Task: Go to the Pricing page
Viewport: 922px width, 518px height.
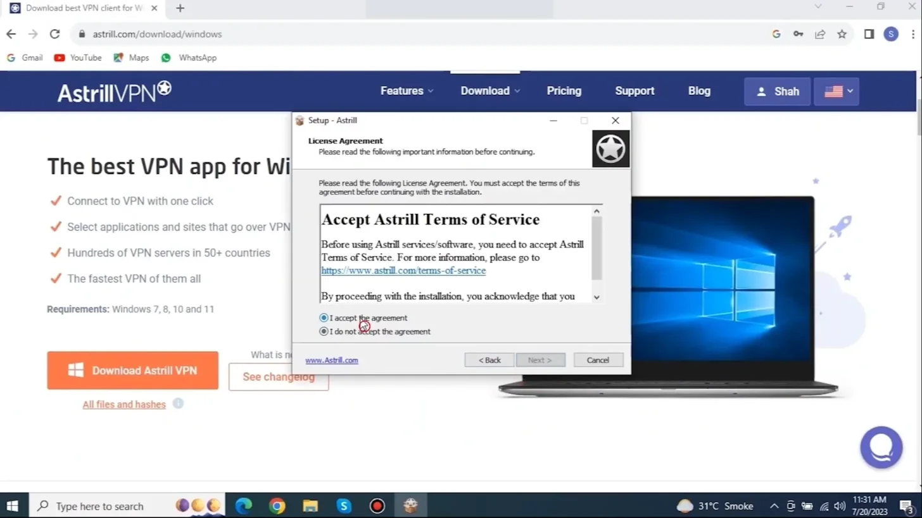Action: click(564, 91)
